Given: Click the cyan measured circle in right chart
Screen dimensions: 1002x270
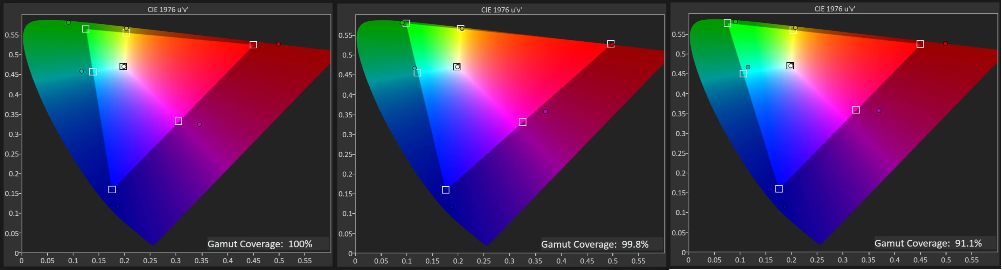Looking at the screenshot, I should pos(748,67).
